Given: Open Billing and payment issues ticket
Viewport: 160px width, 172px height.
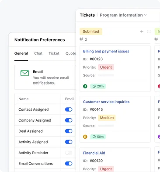Looking at the screenshot, I should pos(106,51).
